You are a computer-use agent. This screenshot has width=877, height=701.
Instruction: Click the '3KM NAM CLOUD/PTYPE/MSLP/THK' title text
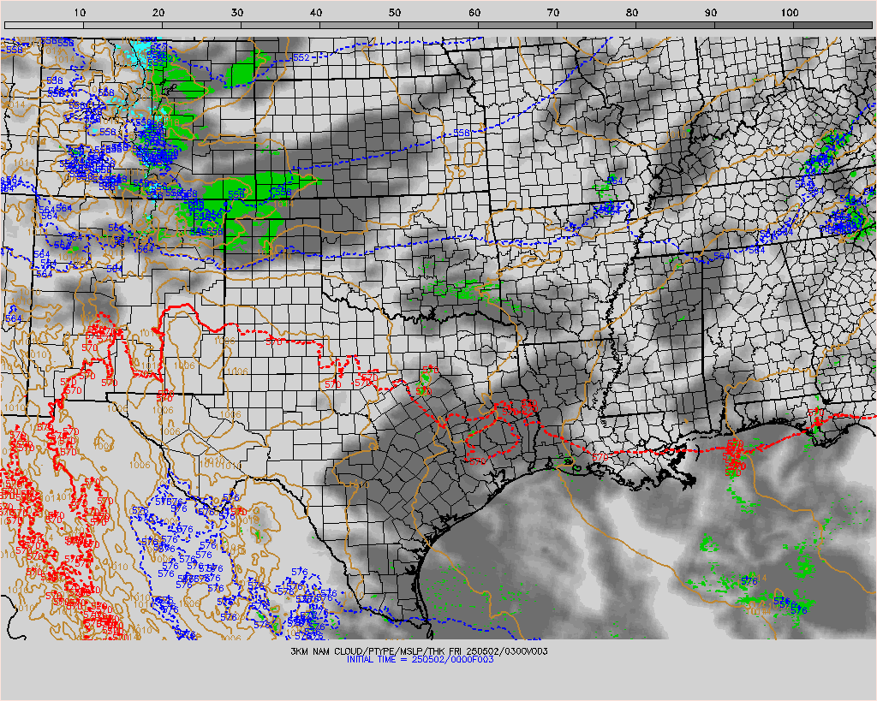tap(367, 651)
